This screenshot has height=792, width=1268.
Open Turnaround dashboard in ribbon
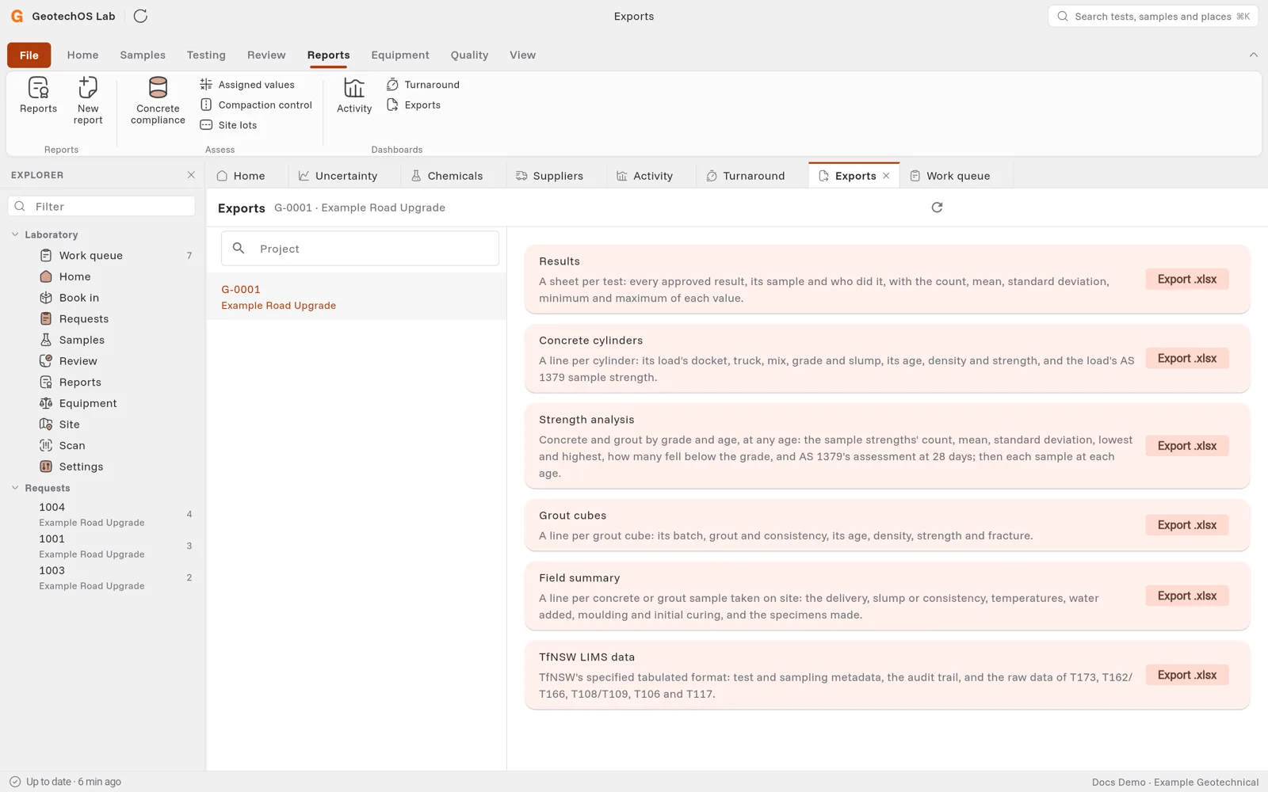422,85
